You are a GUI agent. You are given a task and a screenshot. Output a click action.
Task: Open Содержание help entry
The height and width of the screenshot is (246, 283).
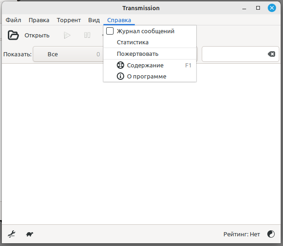point(150,66)
